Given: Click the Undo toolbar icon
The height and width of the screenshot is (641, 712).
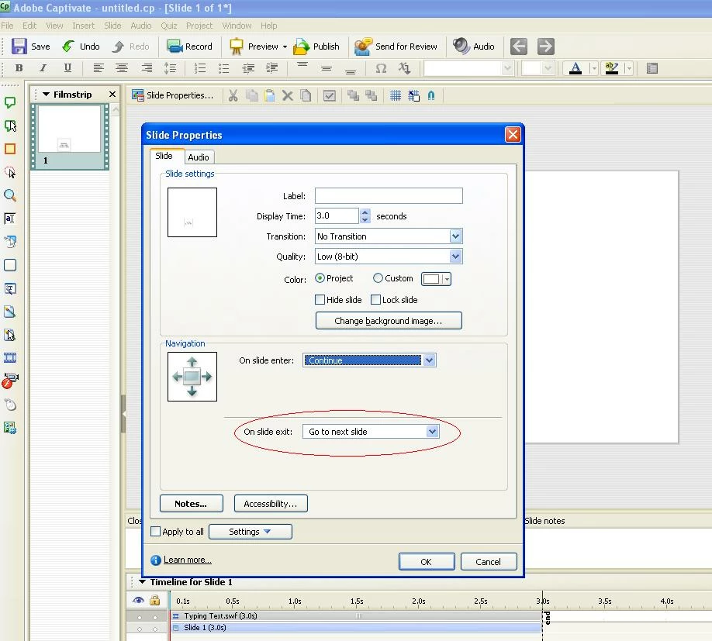Looking at the screenshot, I should (x=68, y=47).
